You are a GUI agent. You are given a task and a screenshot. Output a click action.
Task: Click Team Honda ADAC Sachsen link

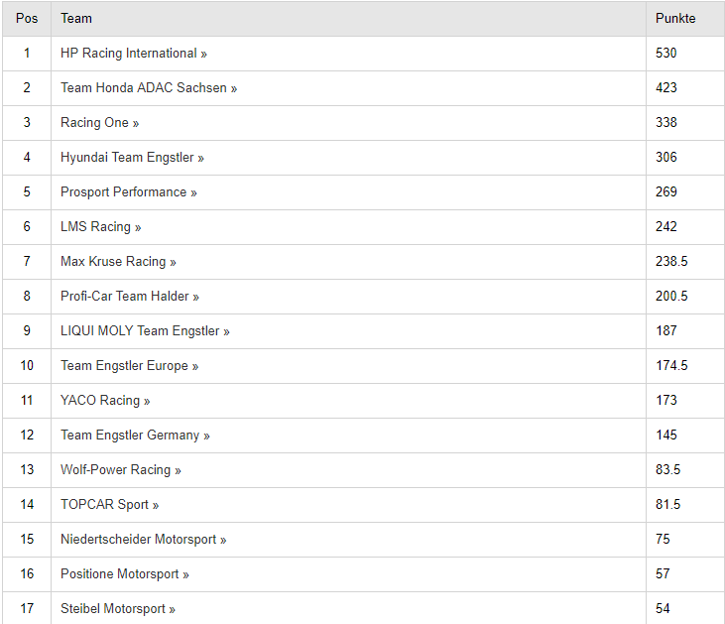point(148,88)
